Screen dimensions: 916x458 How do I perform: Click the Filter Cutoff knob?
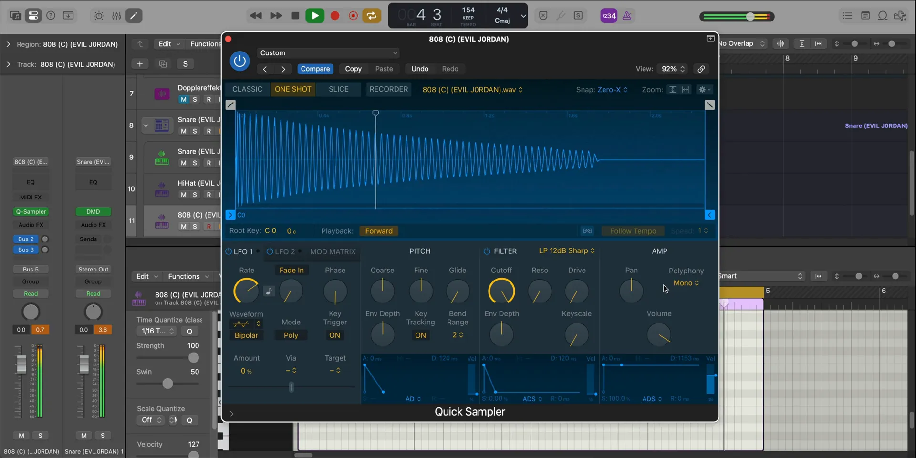(x=501, y=291)
